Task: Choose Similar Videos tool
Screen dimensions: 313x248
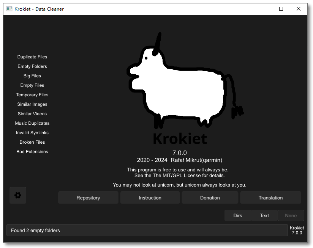Action: click(32, 114)
